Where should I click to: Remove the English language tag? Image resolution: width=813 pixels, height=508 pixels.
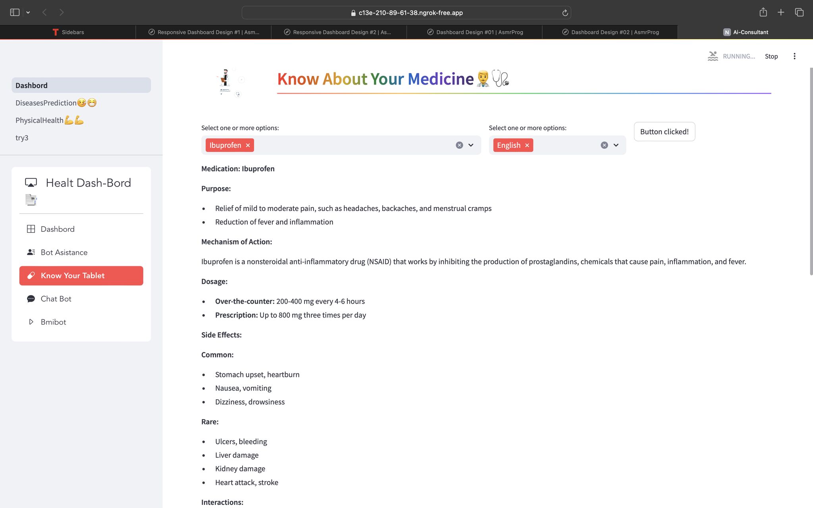tap(527, 145)
